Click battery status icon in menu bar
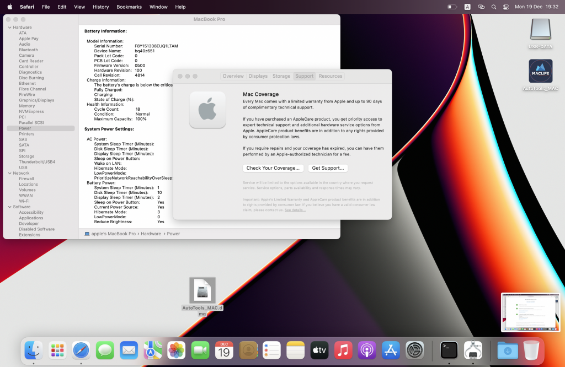This screenshot has height=367, width=565. (x=452, y=7)
